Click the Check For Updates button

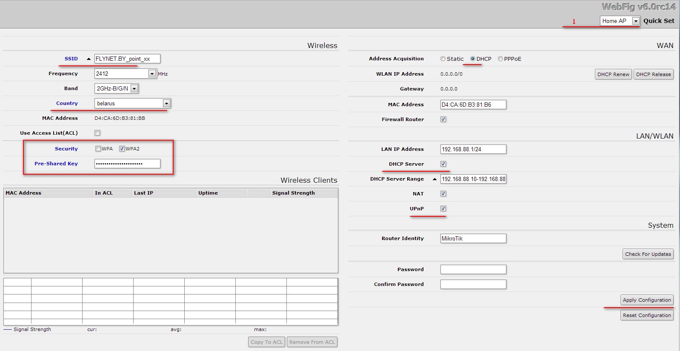648,254
